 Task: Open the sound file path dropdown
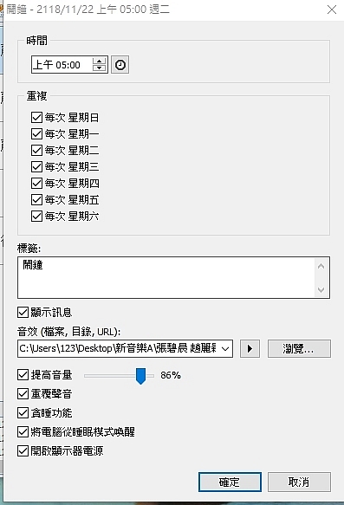coord(225,348)
